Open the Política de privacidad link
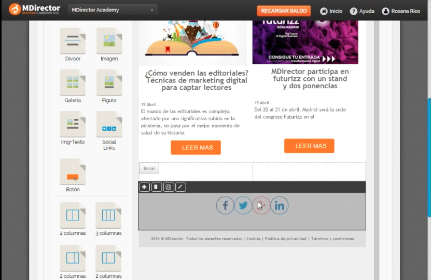431x280 pixels. (x=286, y=239)
